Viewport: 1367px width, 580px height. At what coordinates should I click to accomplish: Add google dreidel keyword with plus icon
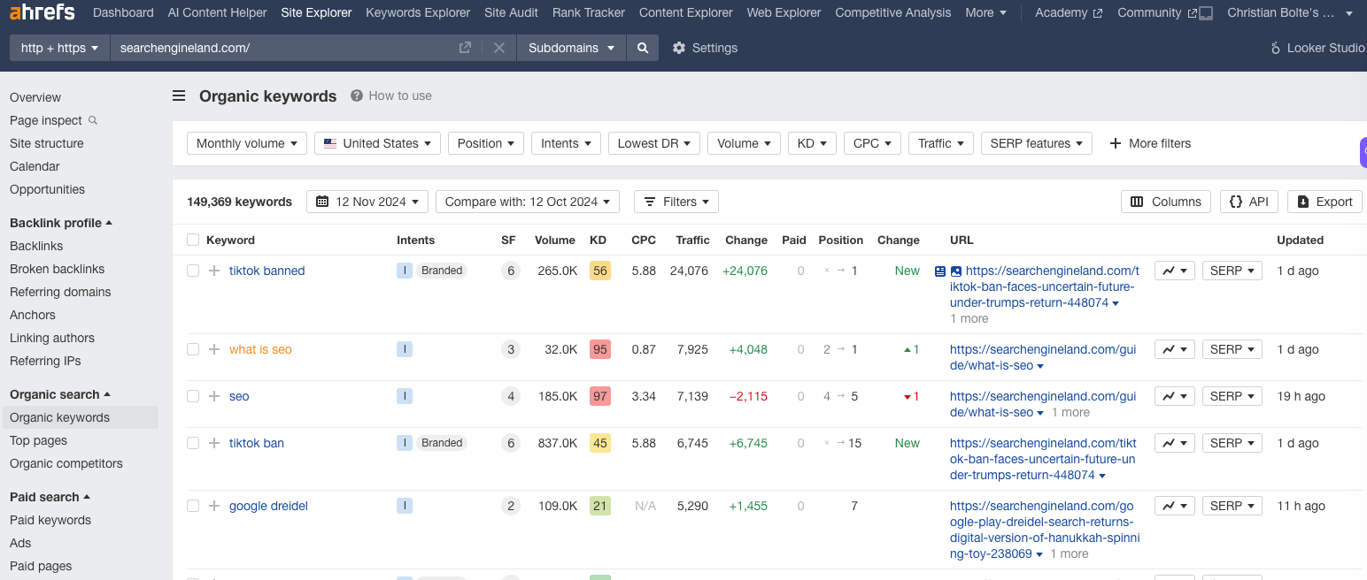(x=213, y=506)
